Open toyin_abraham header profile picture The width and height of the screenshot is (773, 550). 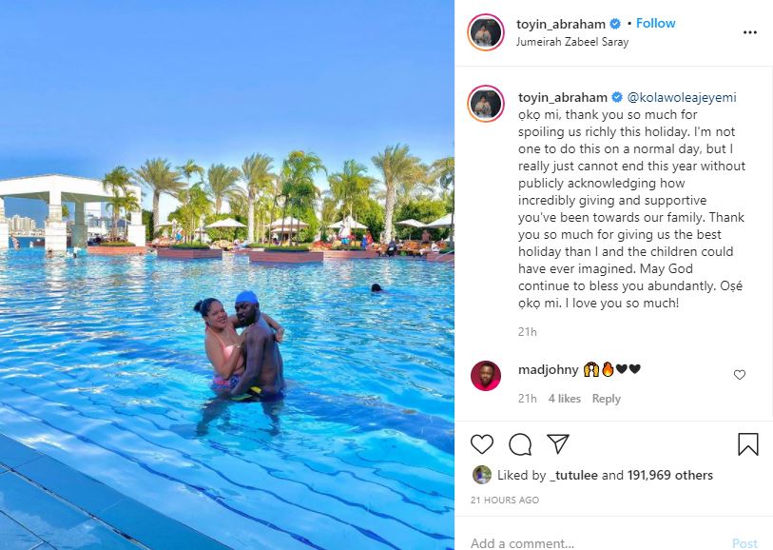point(486,32)
